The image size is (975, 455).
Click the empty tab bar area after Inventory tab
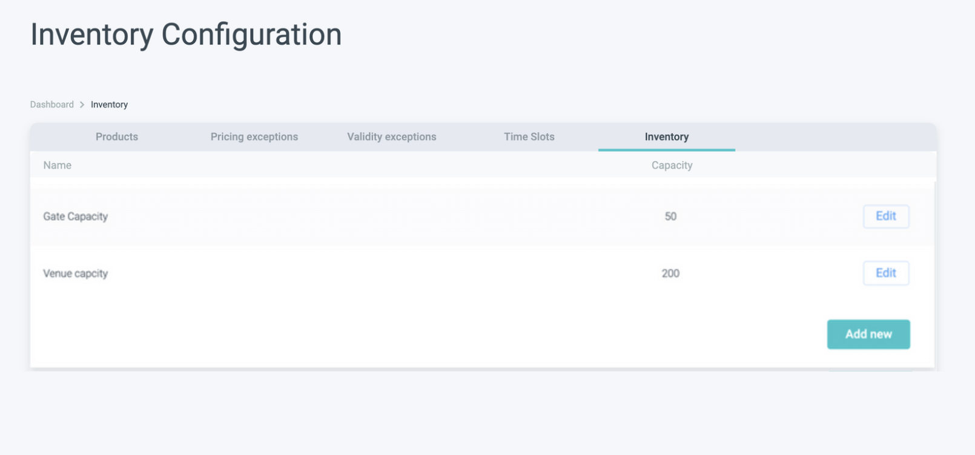(x=836, y=137)
